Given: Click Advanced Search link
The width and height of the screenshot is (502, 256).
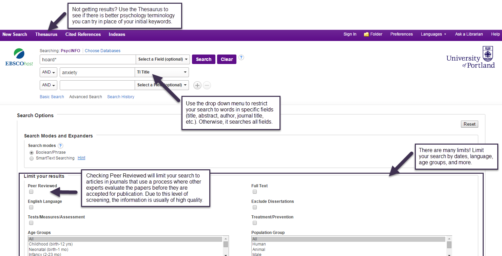Looking at the screenshot, I should point(85,97).
